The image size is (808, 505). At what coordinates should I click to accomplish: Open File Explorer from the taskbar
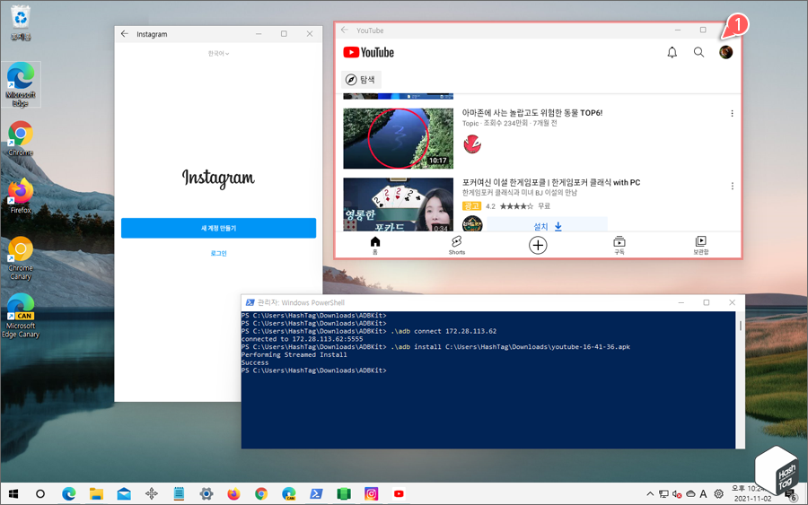click(96, 494)
